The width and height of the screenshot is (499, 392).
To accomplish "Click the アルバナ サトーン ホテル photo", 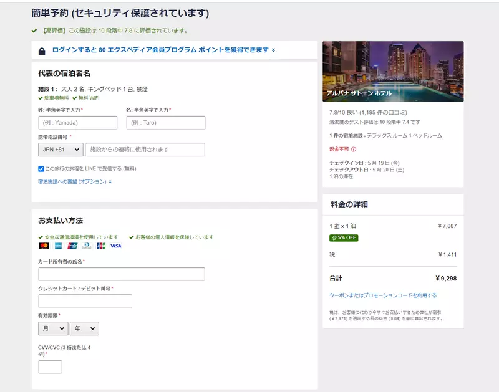I will (x=393, y=71).
